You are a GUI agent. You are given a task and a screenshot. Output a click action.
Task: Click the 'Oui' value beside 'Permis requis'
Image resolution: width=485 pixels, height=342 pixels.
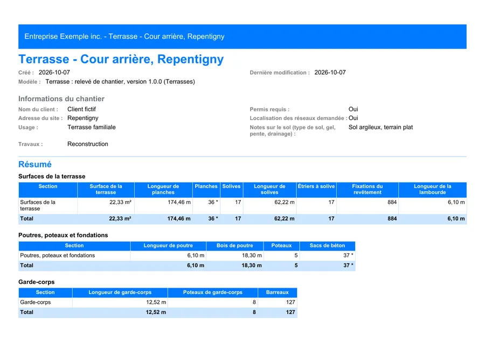pyautogui.click(x=353, y=109)
